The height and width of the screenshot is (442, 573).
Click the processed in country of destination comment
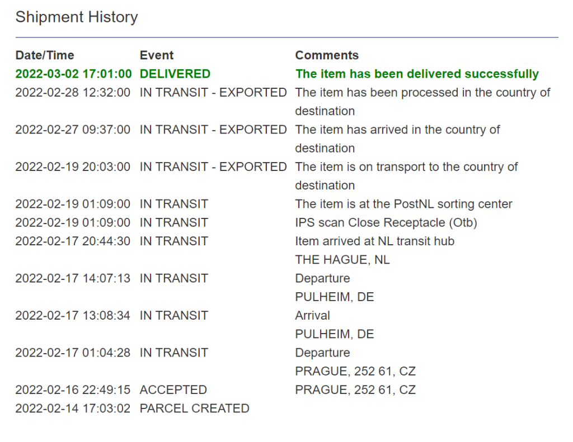422,93
